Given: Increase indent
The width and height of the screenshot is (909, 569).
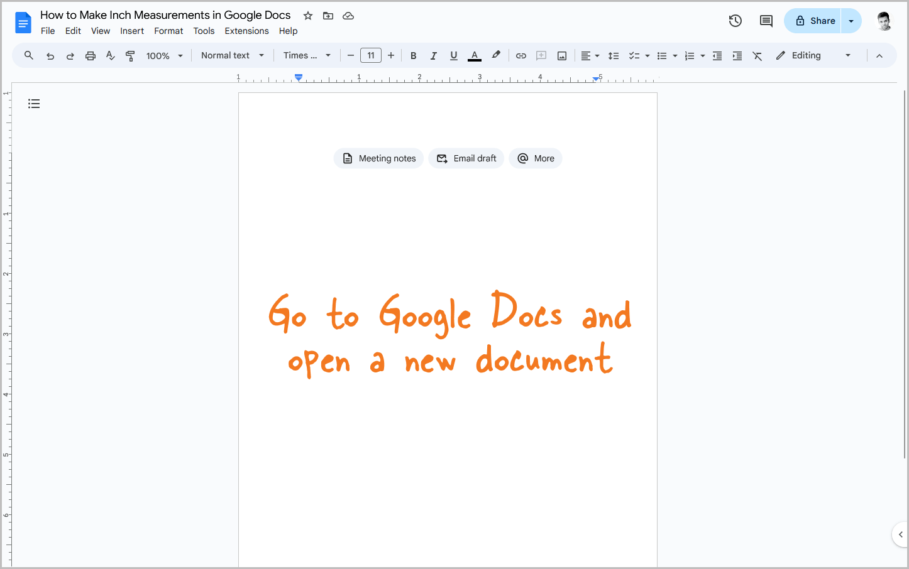Looking at the screenshot, I should [737, 56].
